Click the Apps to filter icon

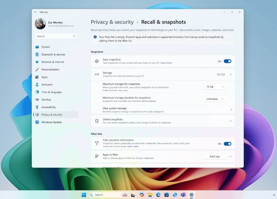[x=97, y=156]
